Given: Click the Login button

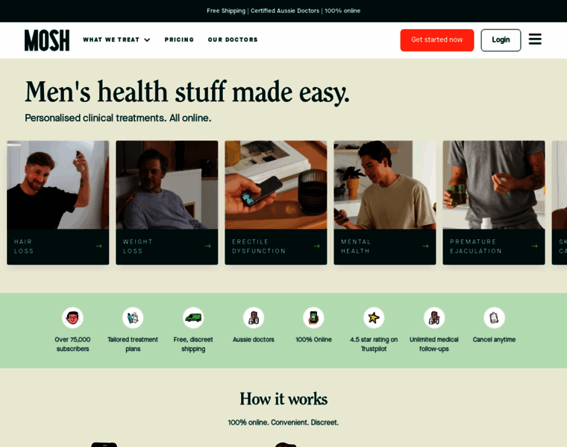Looking at the screenshot, I should tap(501, 40).
